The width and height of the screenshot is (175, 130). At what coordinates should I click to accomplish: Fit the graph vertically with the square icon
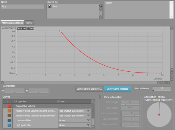point(172,76)
